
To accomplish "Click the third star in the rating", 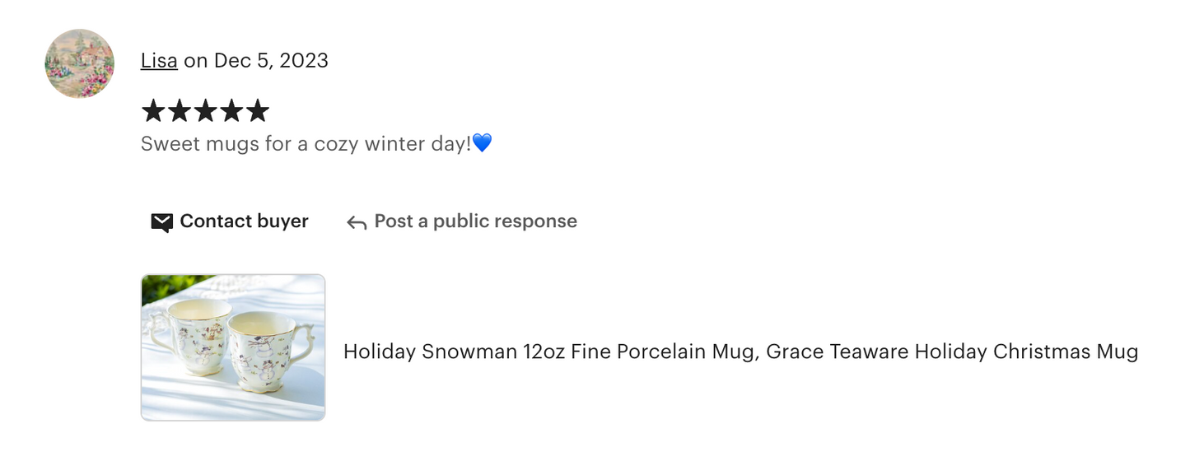I will coord(205,110).
